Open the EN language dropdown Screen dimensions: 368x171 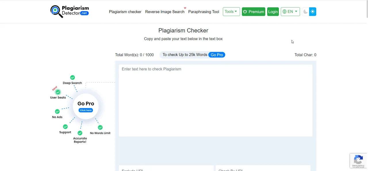(x=290, y=11)
